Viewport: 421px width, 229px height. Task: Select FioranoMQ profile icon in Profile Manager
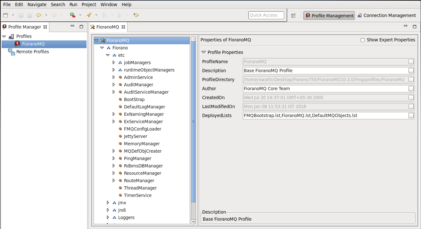point(17,44)
